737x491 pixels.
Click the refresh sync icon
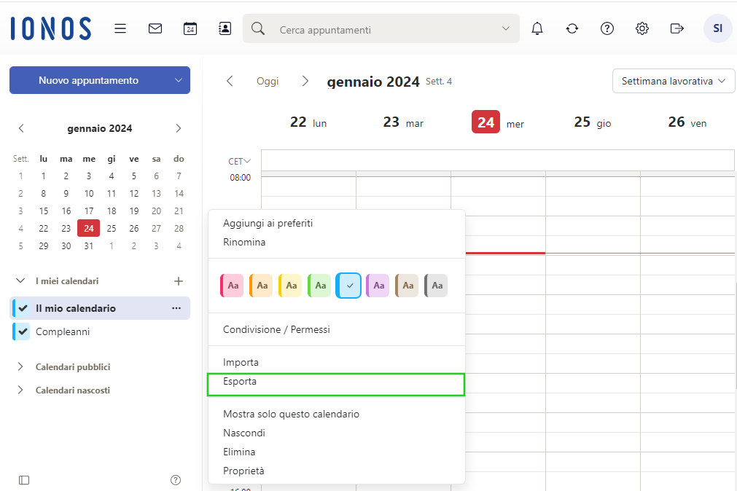(x=572, y=29)
